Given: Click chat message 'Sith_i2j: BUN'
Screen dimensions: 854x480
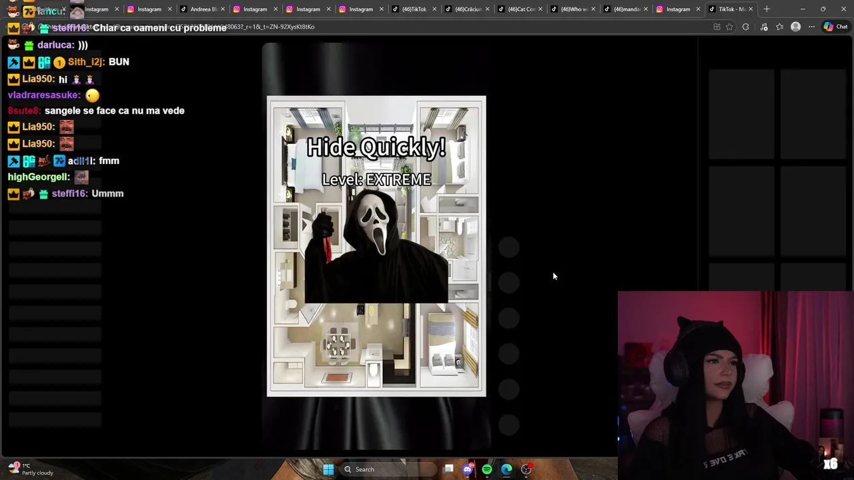Looking at the screenshot, I should (x=68, y=62).
